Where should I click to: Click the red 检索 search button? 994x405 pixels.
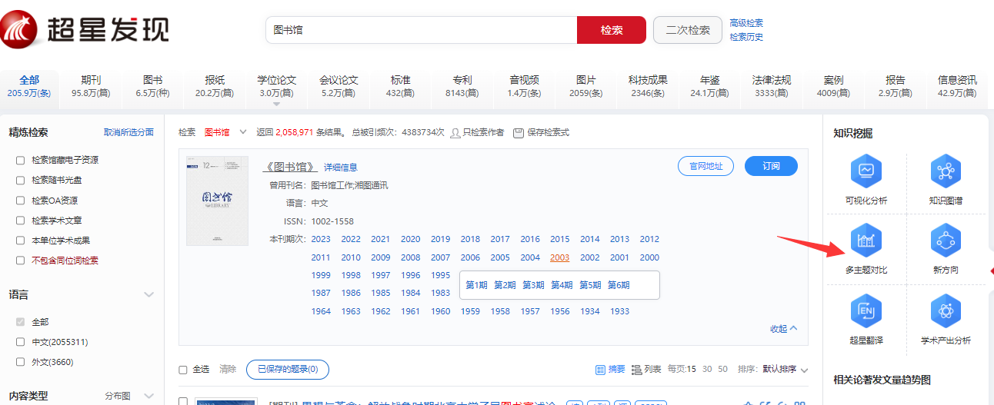click(612, 30)
